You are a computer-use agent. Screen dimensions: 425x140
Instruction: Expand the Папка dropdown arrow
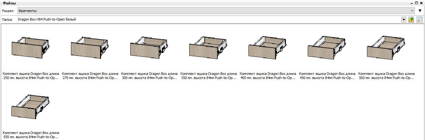pos(403,20)
